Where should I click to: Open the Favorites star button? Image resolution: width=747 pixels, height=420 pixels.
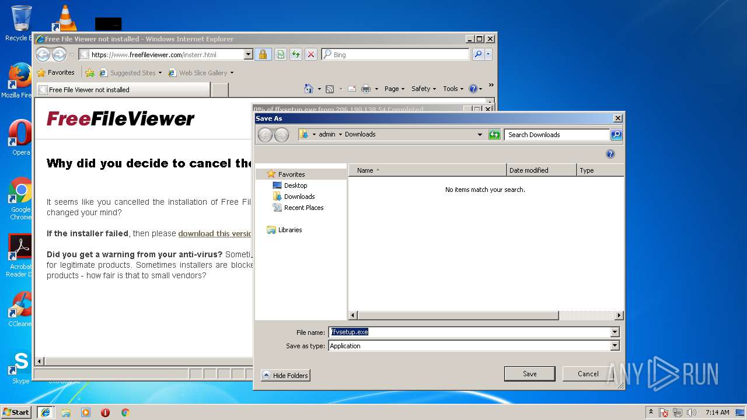click(x=56, y=72)
